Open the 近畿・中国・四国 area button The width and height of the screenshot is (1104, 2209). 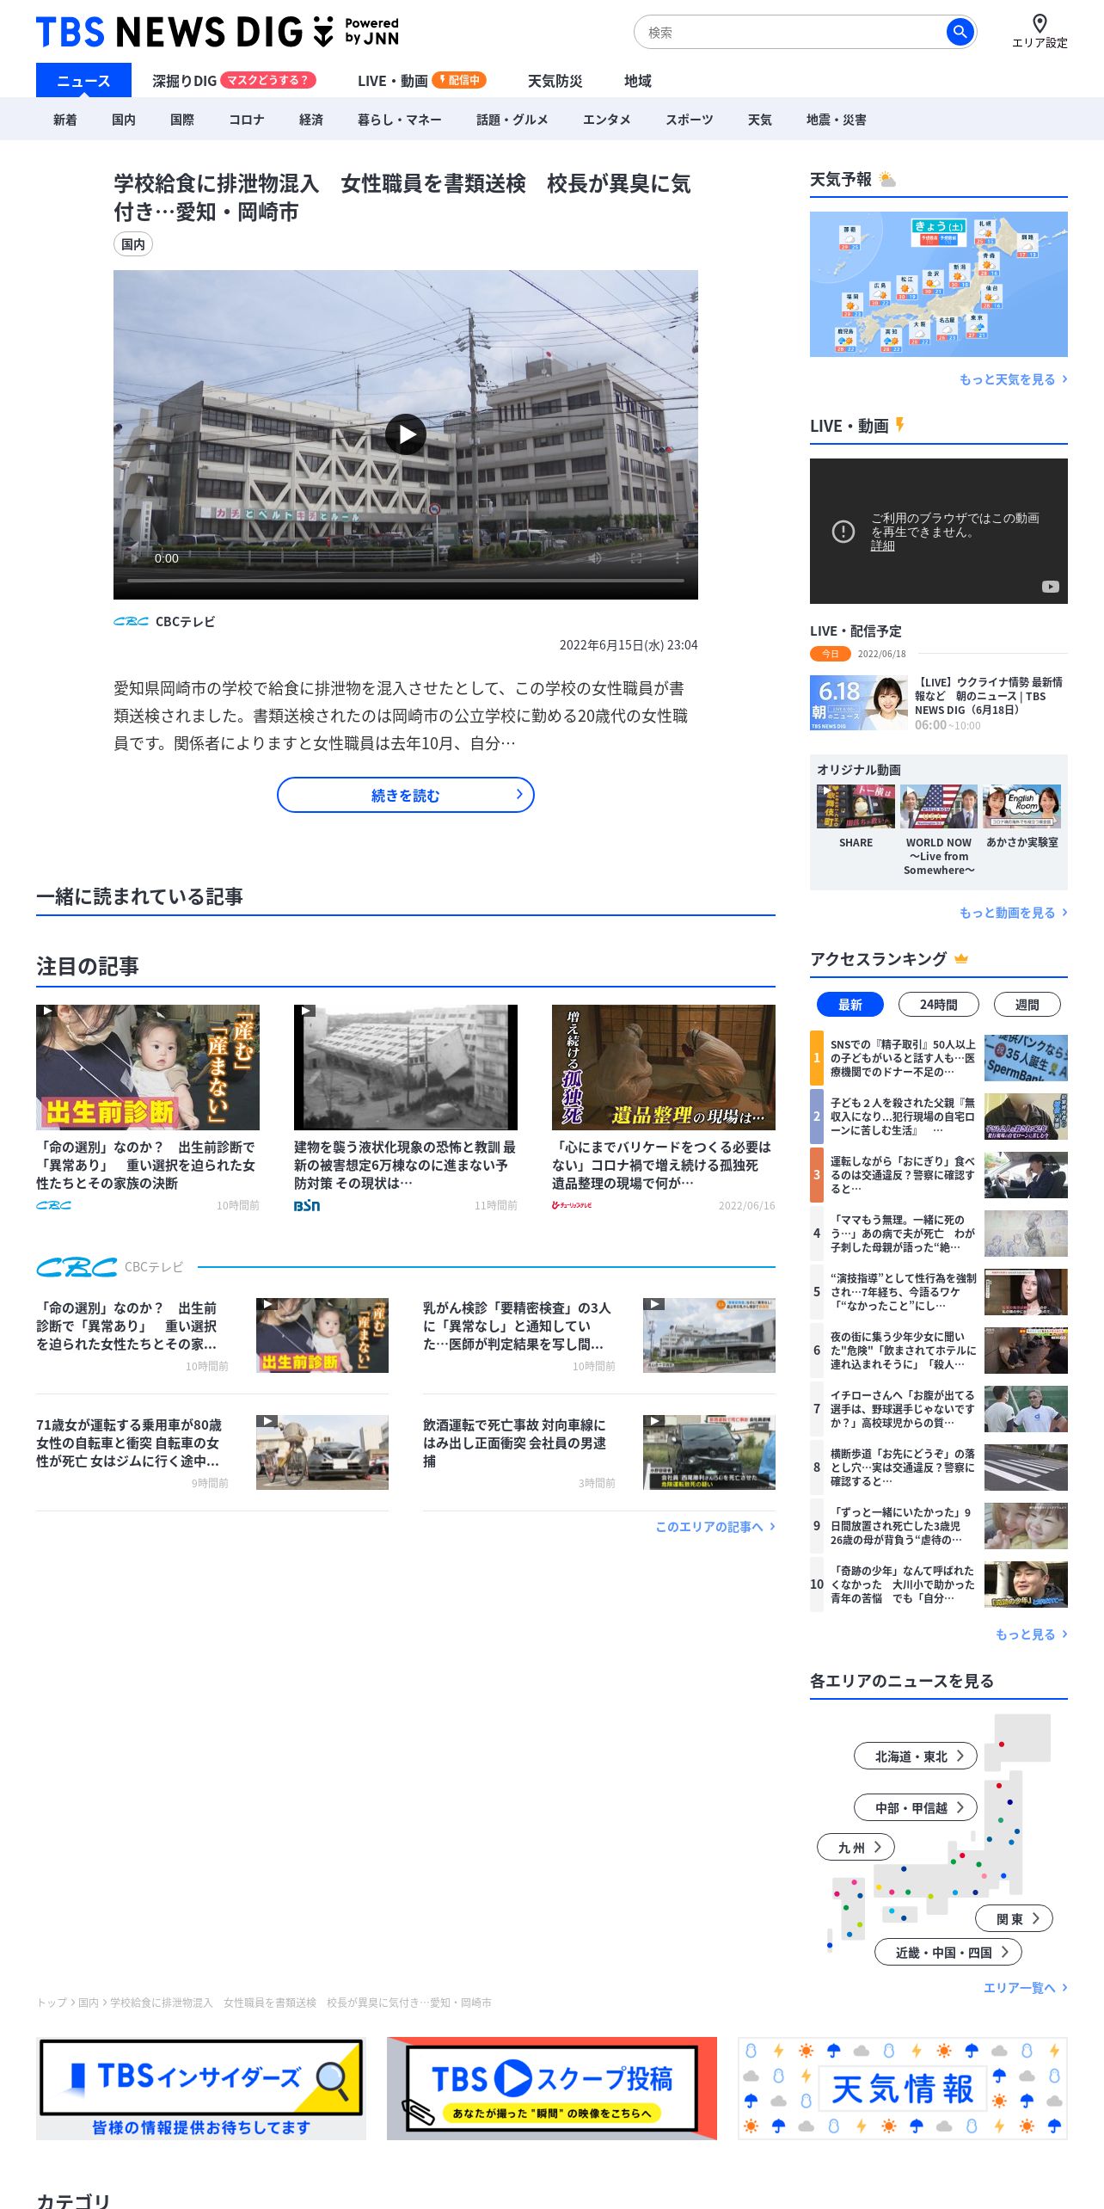point(948,1952)
